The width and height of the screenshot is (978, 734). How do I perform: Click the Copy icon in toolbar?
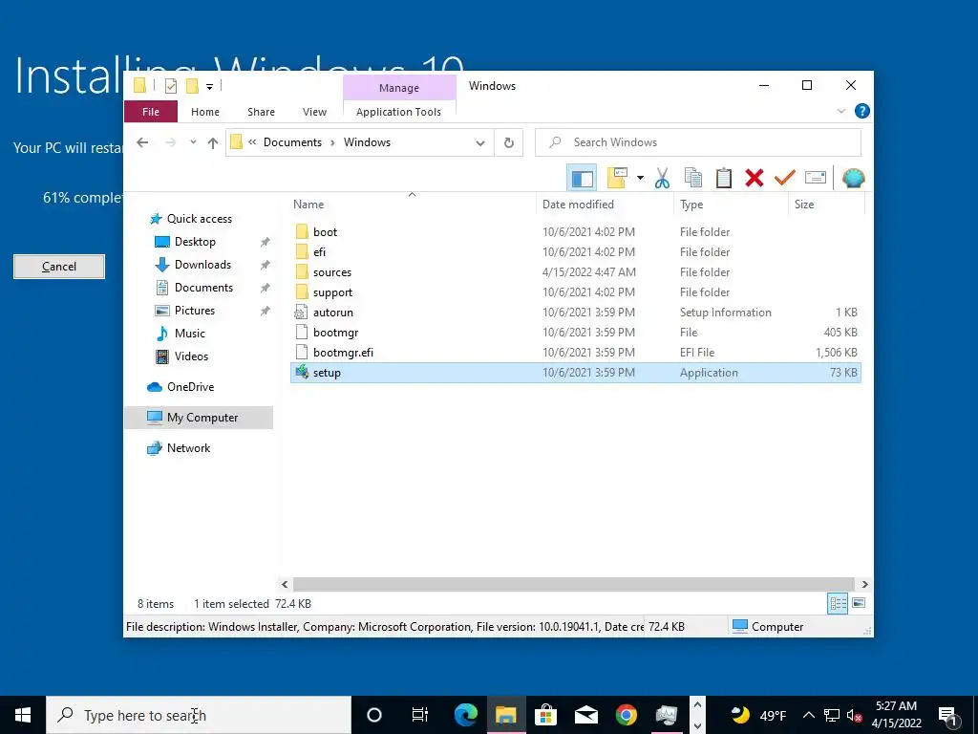(693, 179)
